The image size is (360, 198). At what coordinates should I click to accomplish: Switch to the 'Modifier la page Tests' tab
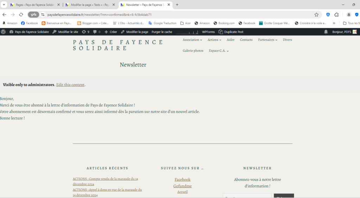[90, 5]
